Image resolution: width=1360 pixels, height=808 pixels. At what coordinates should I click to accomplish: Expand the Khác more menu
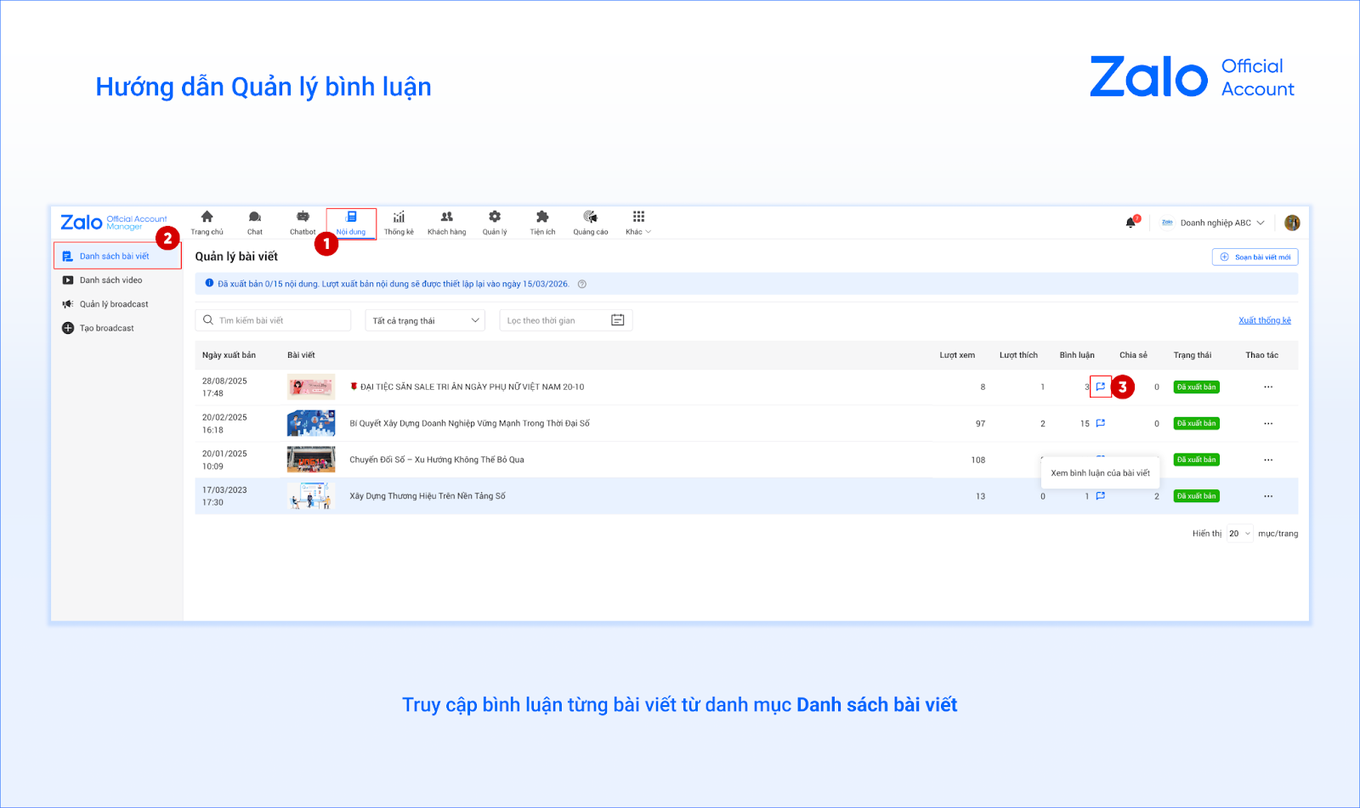coord(638,223)
